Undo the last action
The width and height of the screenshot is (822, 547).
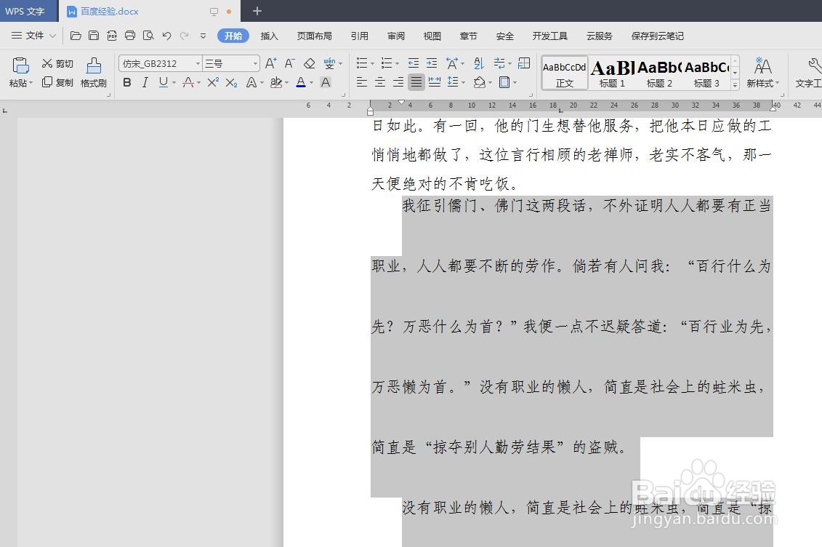point(166,35)
